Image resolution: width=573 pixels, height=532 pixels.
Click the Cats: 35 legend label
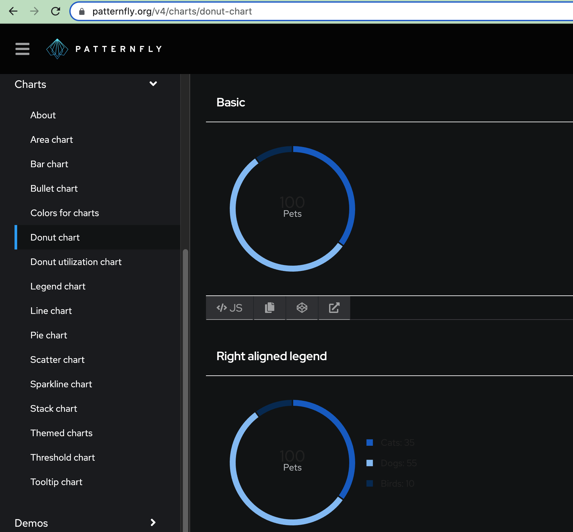pyautogui.click(x=397, y=442)
